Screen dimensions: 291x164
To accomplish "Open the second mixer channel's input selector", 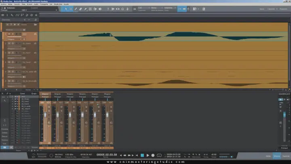I will tap(57, 94).
